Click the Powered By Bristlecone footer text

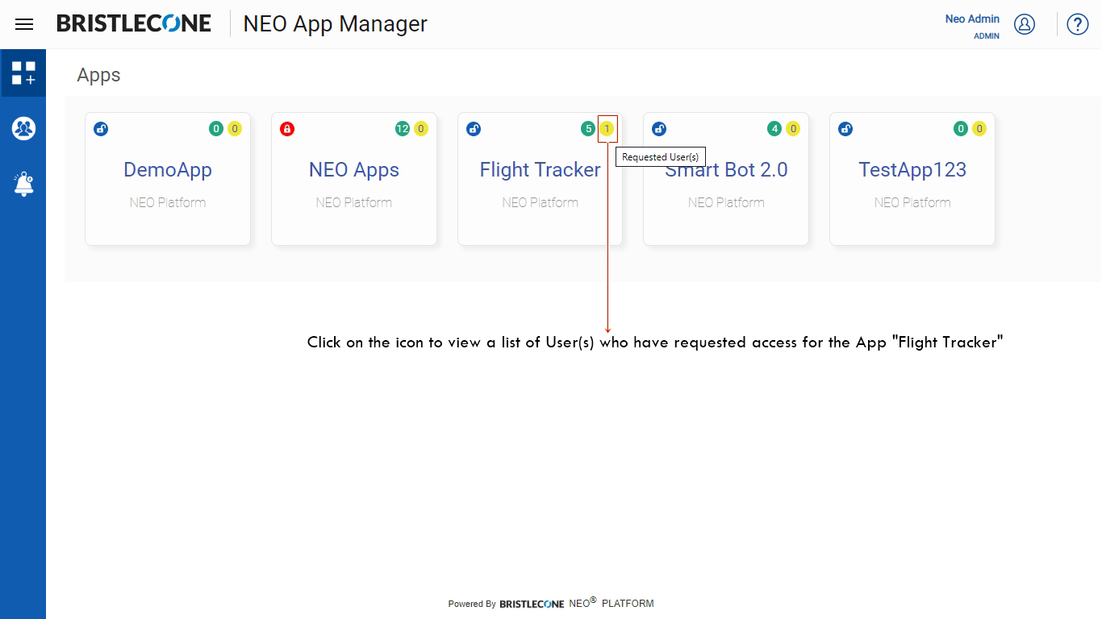click(x=551, y=603)
